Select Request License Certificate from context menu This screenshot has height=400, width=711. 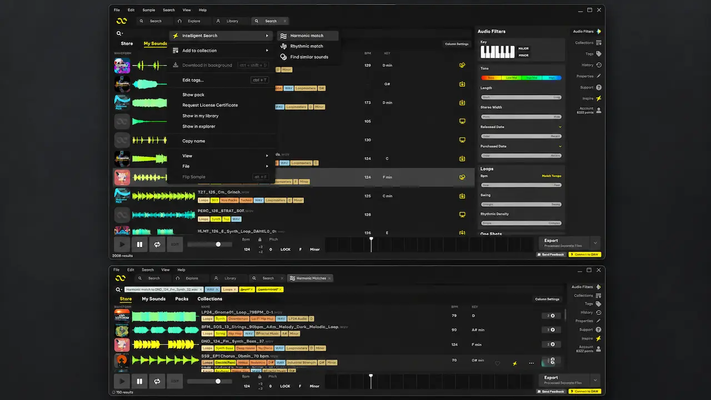210,105
